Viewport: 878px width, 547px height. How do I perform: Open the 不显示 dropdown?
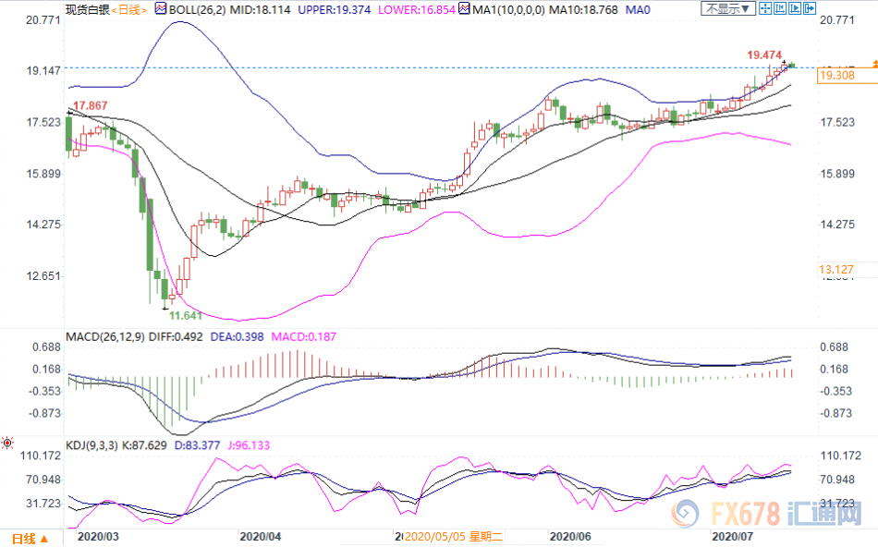729,8
